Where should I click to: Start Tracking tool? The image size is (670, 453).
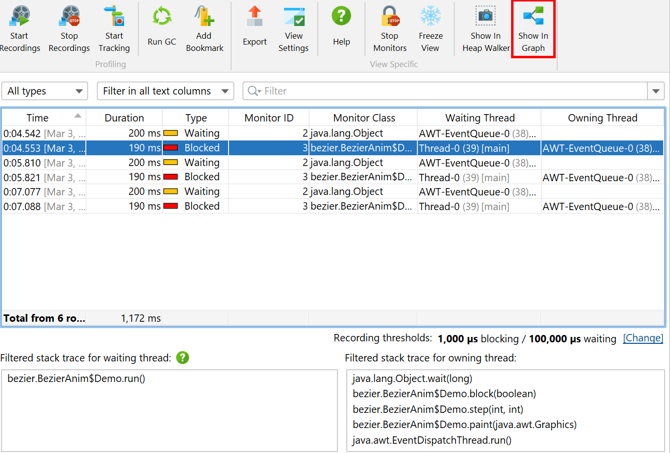click(x=114, y=29)
